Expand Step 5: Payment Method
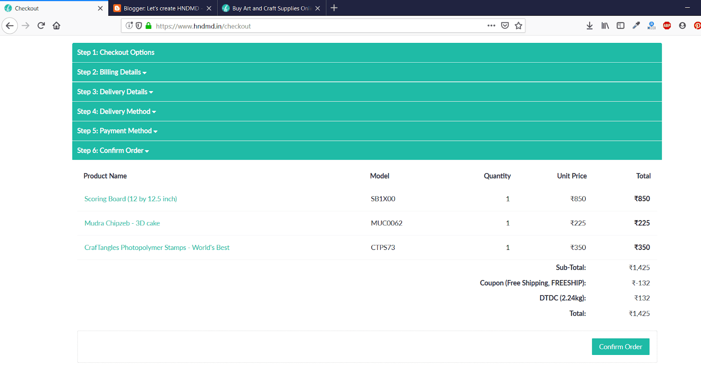The height and width of the screenshot is (365, 701). (367, 131)
